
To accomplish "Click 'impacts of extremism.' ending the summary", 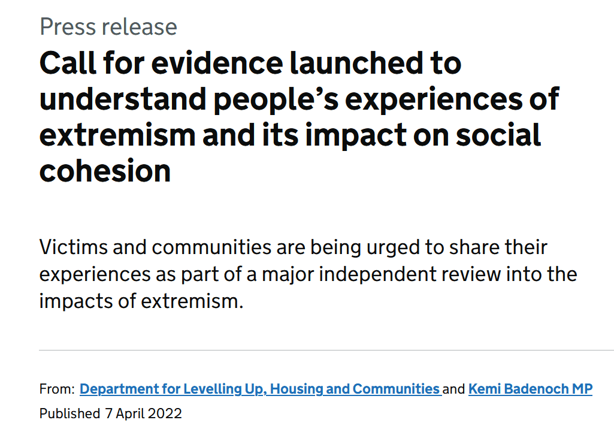I will click(141, 301).
